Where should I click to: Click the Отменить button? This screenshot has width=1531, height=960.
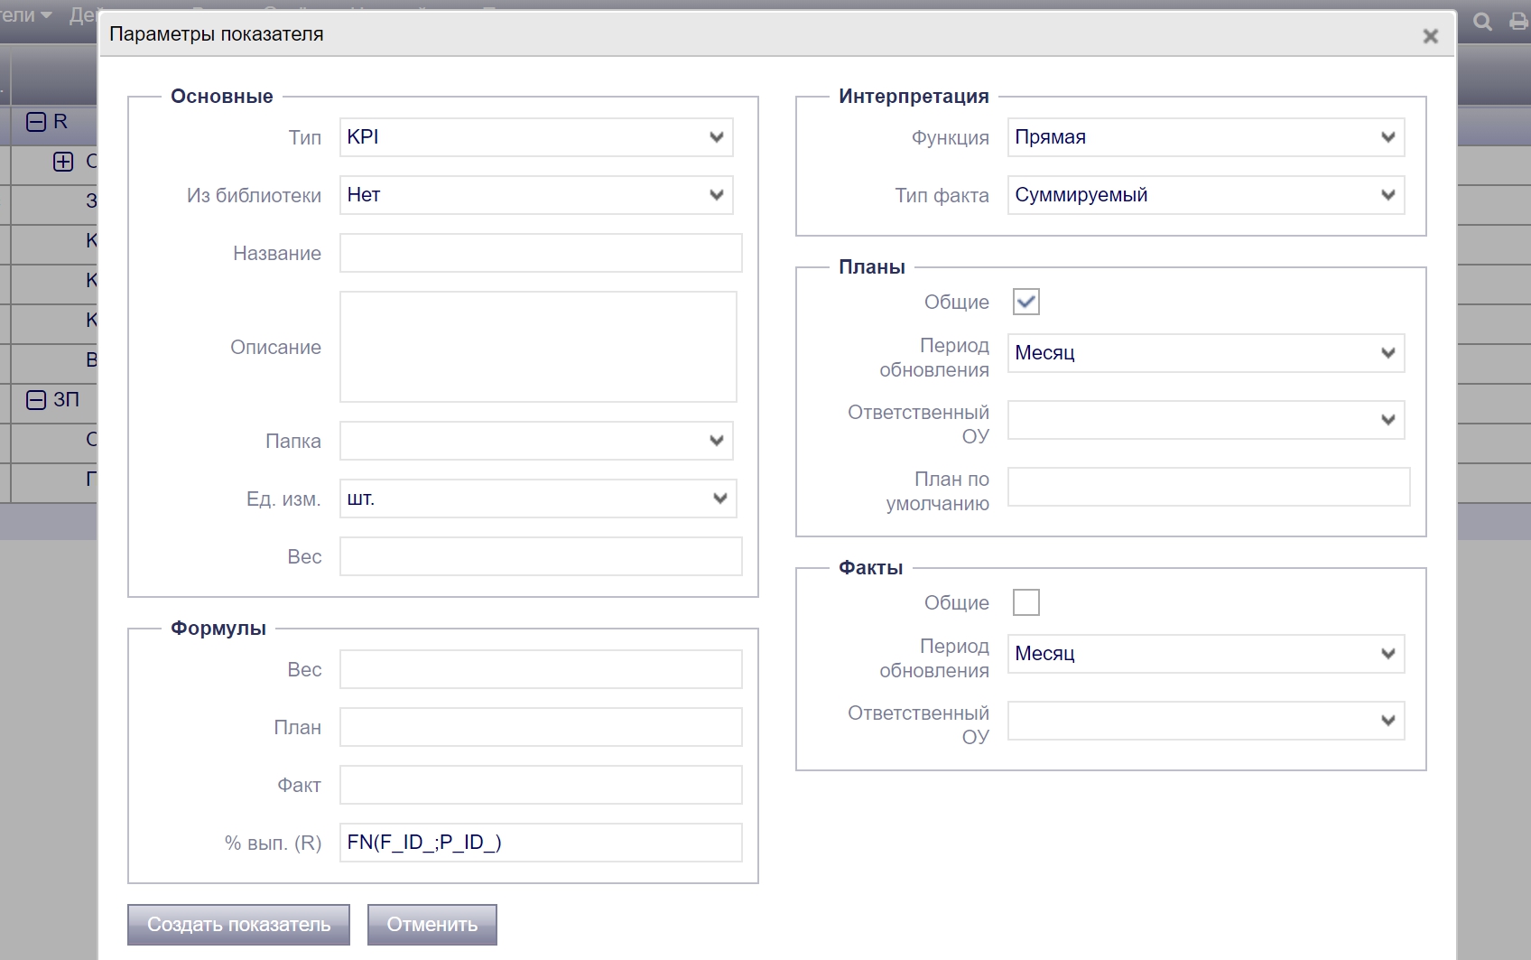coord(431,925)
